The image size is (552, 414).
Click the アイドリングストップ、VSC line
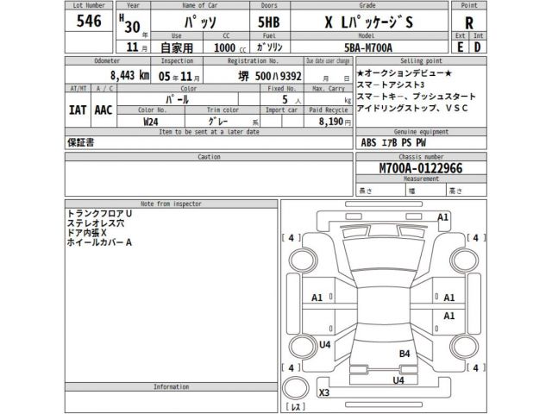[x=412, y=108]
